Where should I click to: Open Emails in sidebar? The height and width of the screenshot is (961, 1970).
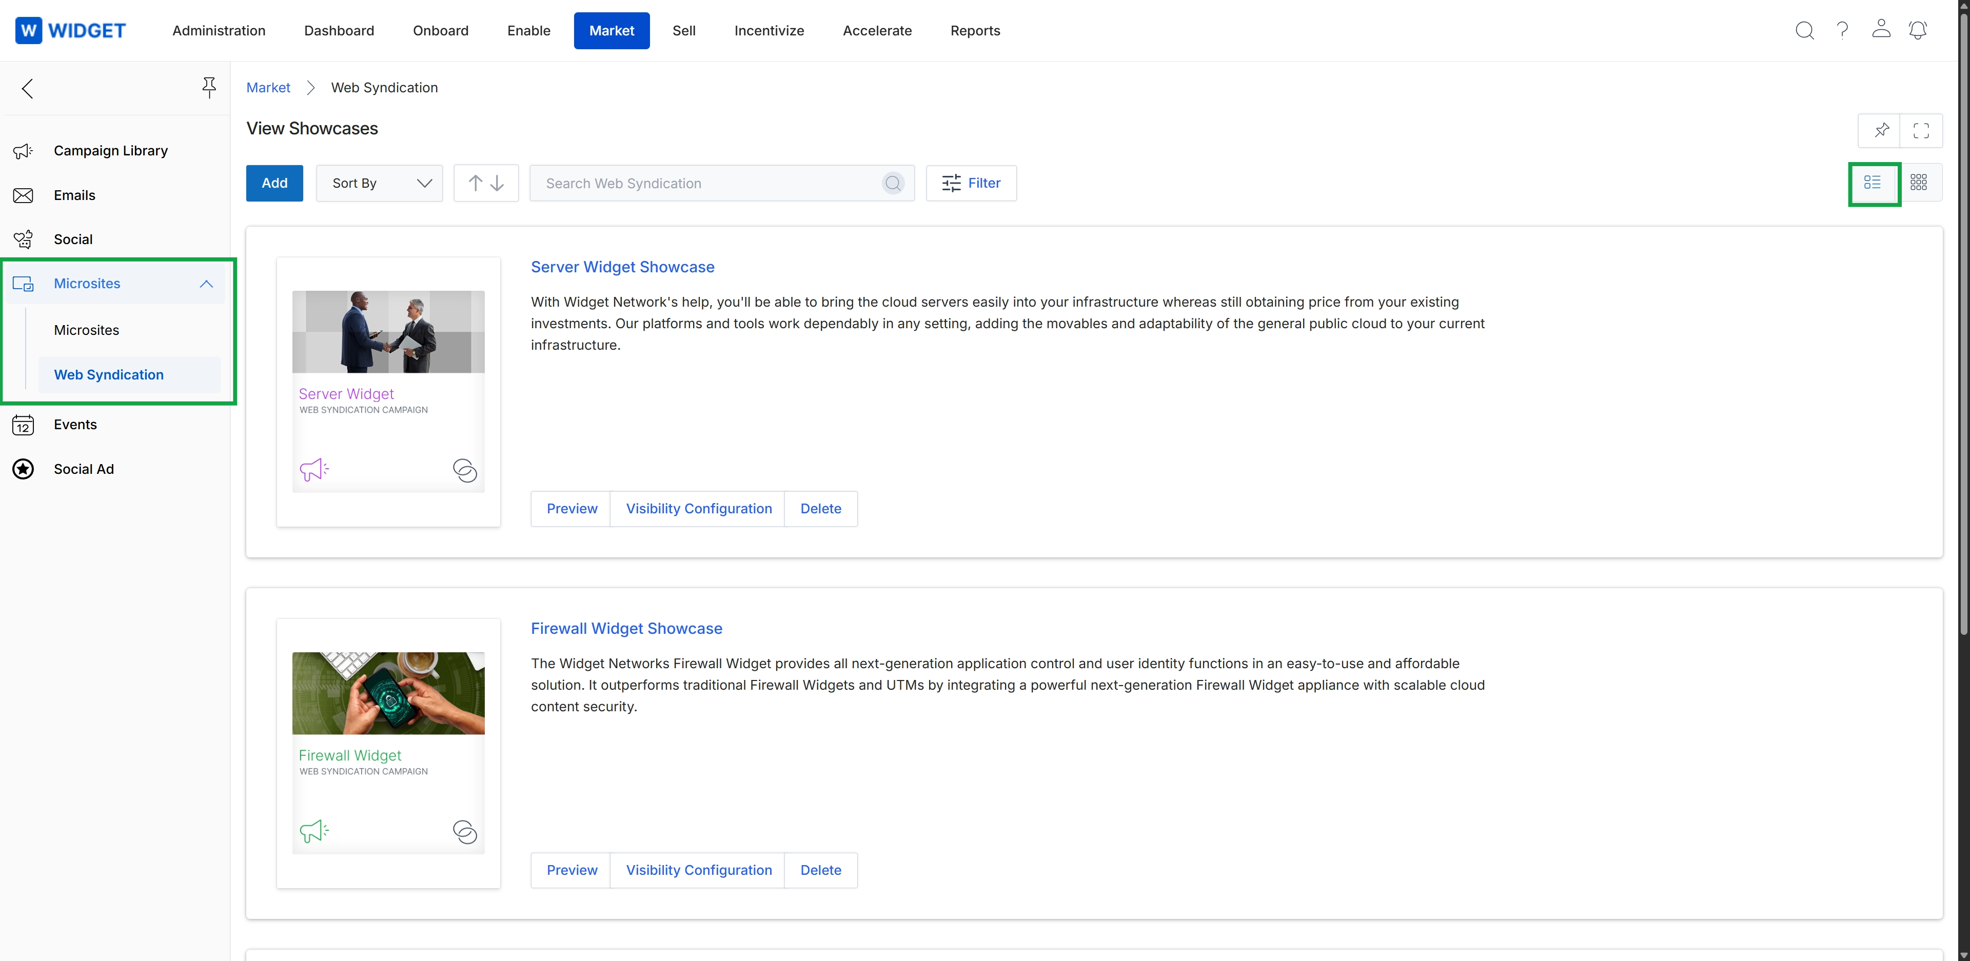74,196
